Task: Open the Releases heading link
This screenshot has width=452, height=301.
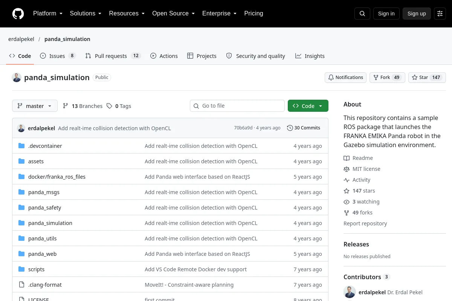Action: click(x=356, y=244)
